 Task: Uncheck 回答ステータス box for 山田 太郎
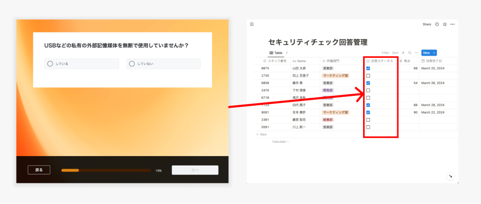coord(368,68)
